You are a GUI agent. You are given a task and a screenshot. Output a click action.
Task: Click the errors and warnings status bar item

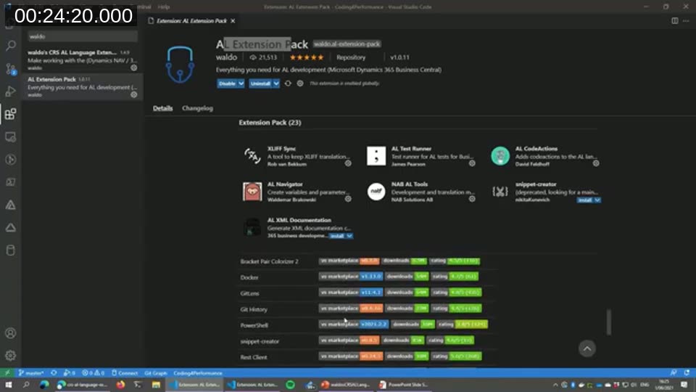[94, 373]
